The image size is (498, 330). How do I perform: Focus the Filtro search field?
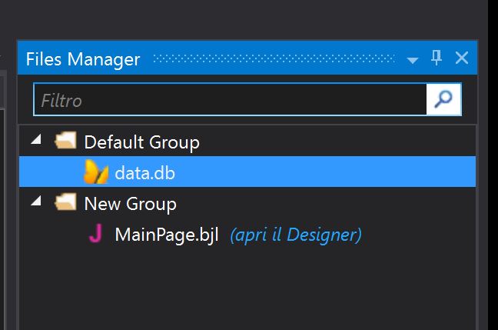[x=229, y=100]
